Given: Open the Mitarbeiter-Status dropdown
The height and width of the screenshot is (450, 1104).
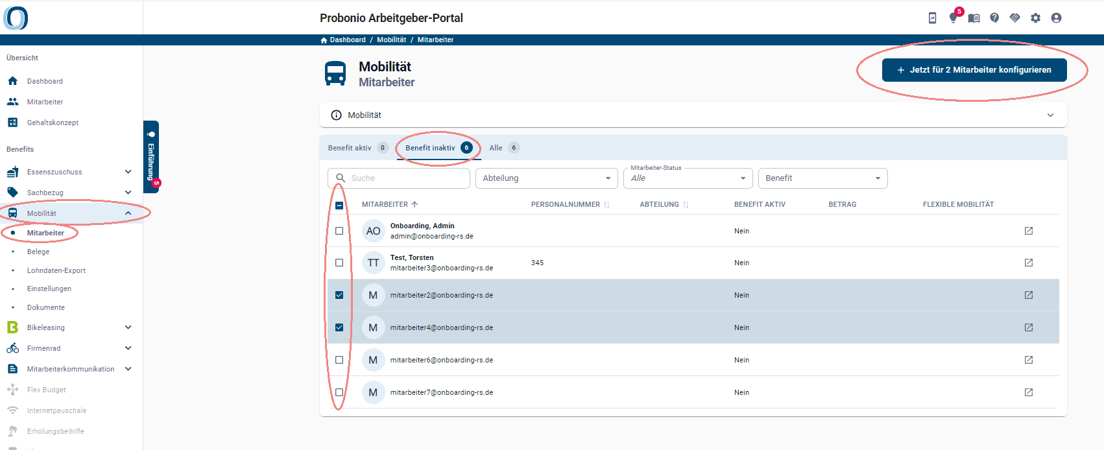Looking at the screenshot, I should click(x=688, y=178).
